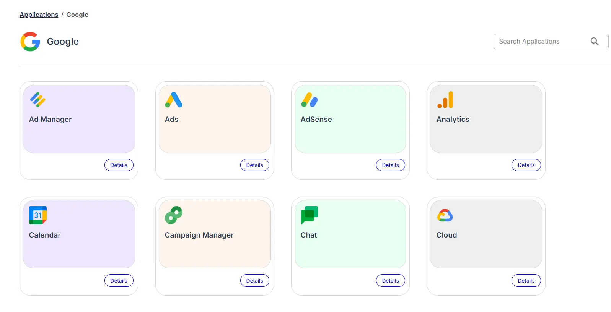The width and height of the screenshot is (611, 312).
Task: Open Details for Ad Manager
Action: [119, 165]
